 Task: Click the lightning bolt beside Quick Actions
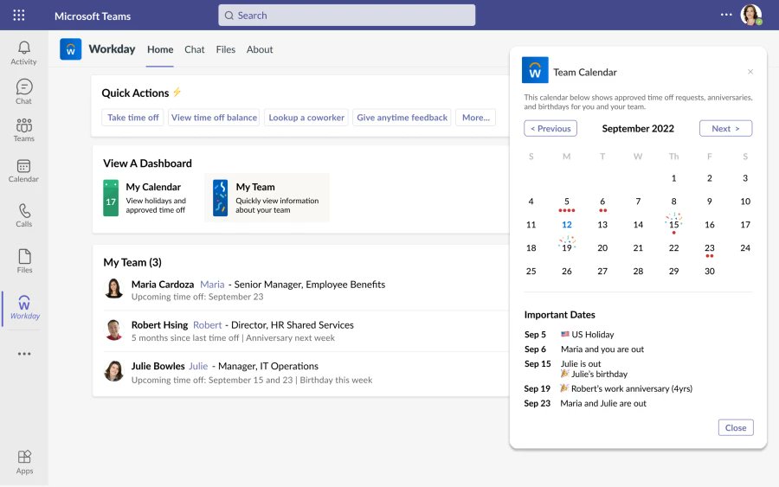[x=177, y=93]
